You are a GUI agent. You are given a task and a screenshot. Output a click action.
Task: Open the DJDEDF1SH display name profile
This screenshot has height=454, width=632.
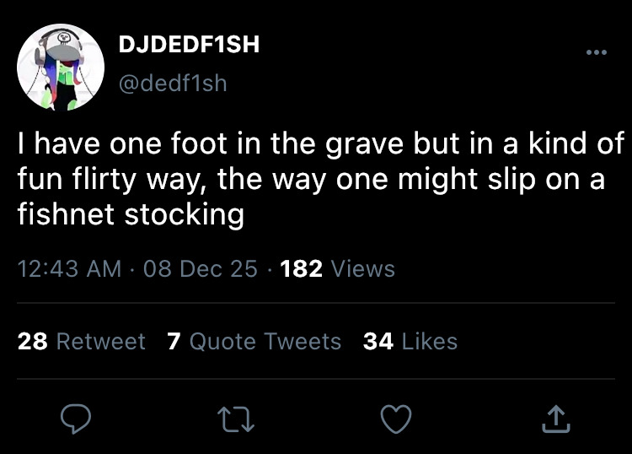[x=189, y=44]
